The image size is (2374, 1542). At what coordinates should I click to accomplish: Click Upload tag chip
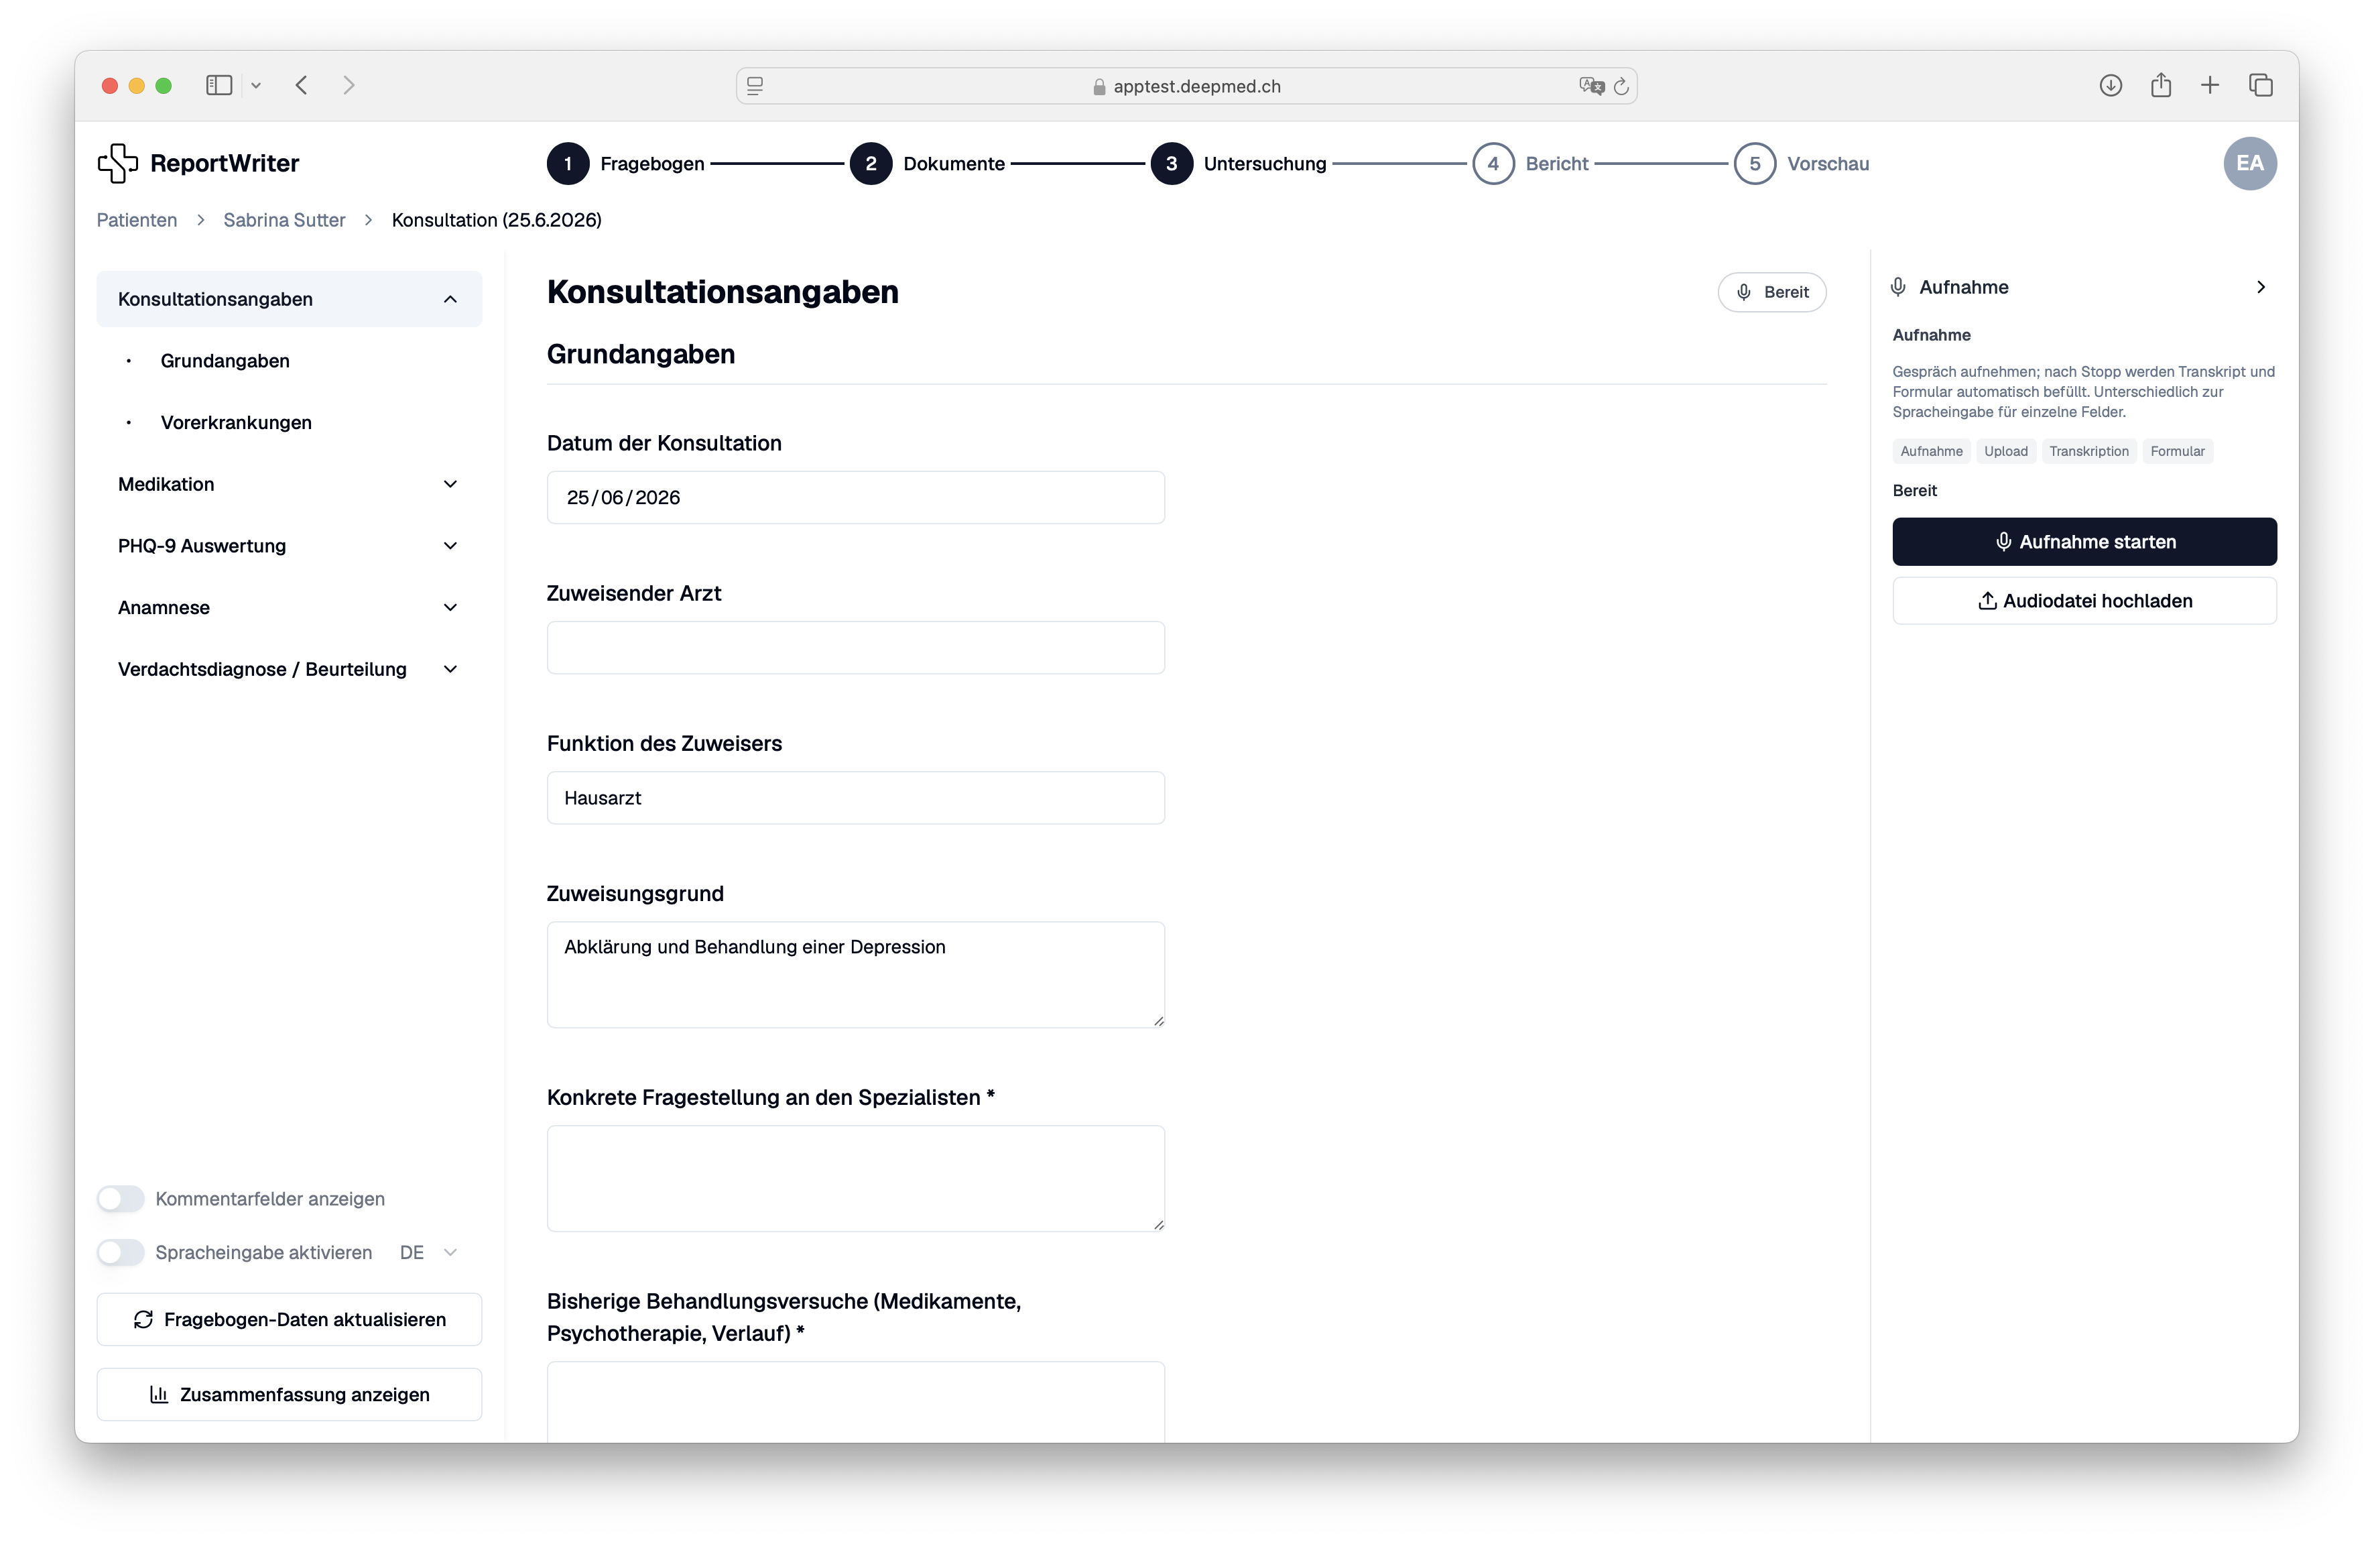[x=2005, y=451]
